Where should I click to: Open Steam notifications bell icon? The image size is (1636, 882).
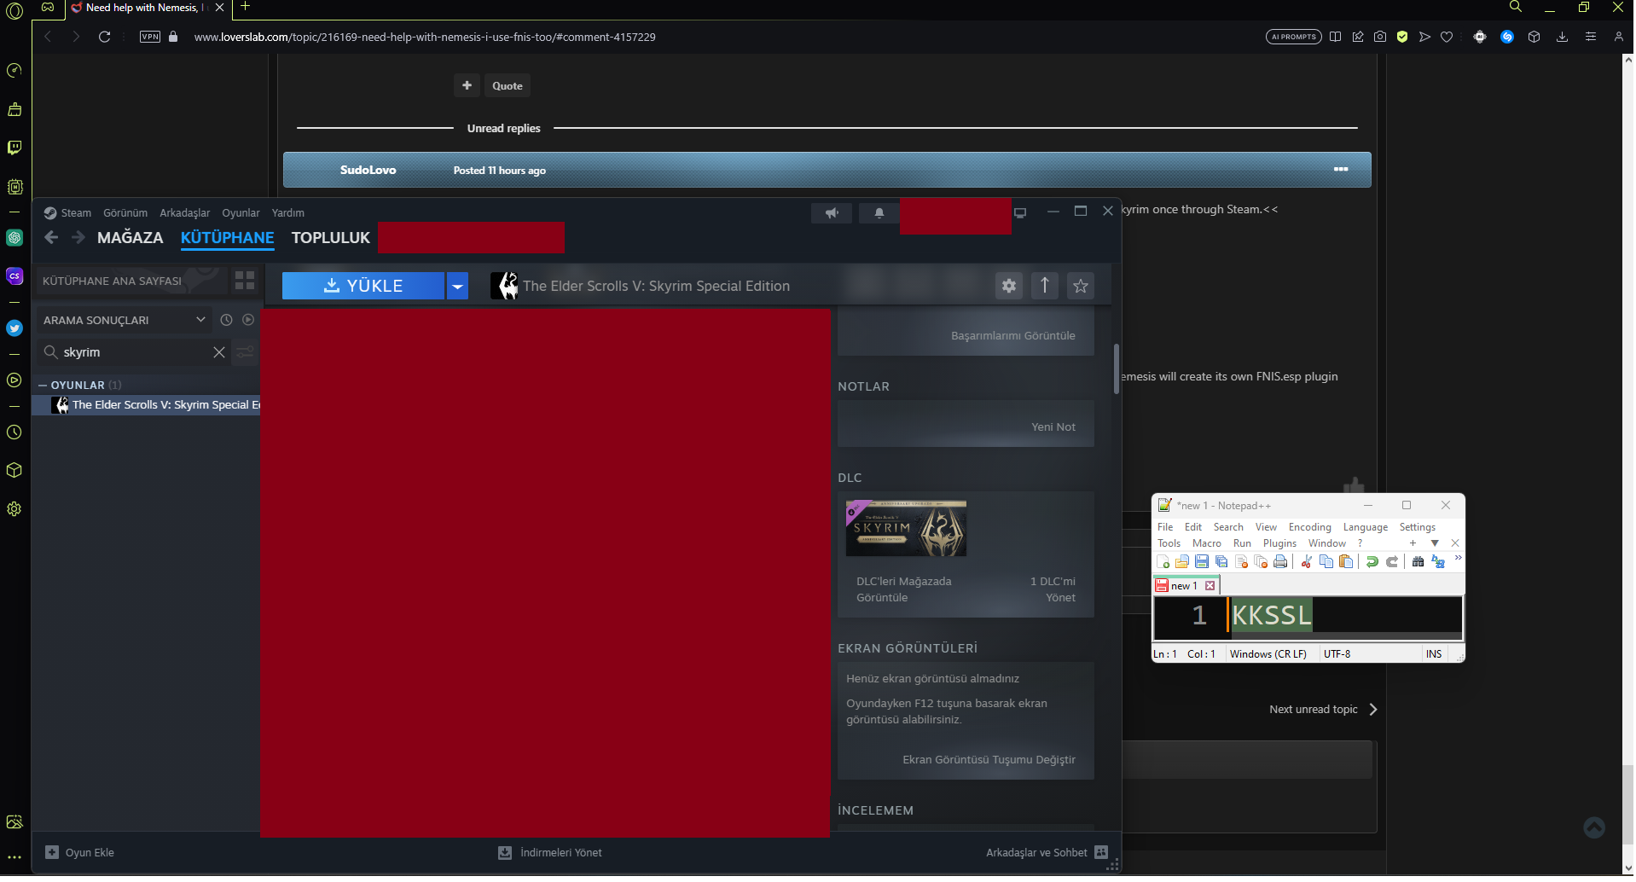coord(879,213)
